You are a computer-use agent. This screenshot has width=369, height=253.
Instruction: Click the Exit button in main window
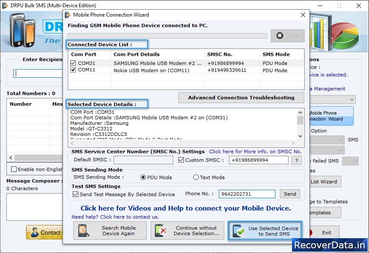coord(325,233)
